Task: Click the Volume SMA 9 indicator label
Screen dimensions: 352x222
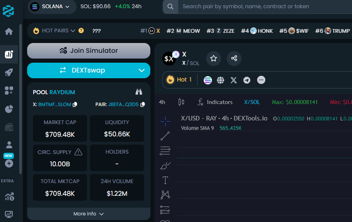Action: 197,128
